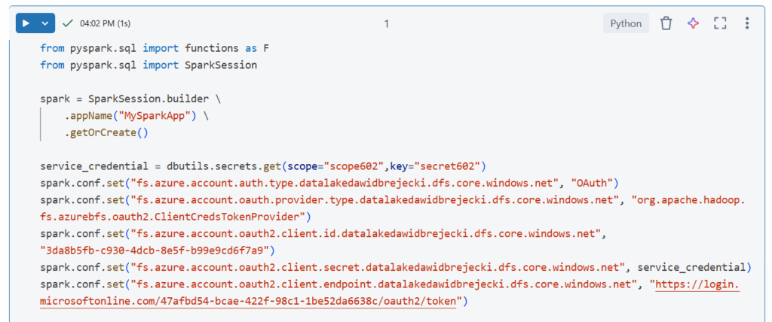Open the Python language selector
Viewport: 772px width, 322px height.
626,23
